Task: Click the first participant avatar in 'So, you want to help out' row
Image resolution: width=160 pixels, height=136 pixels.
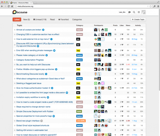Action: pyautogui.click(x=95, y=65)
